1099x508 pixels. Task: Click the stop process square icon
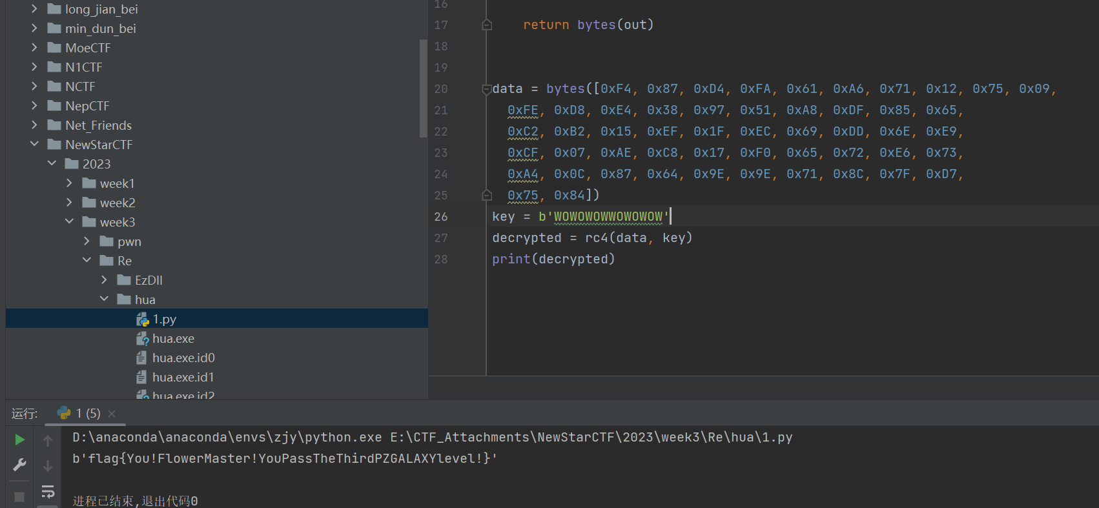(x=19, y=496)
